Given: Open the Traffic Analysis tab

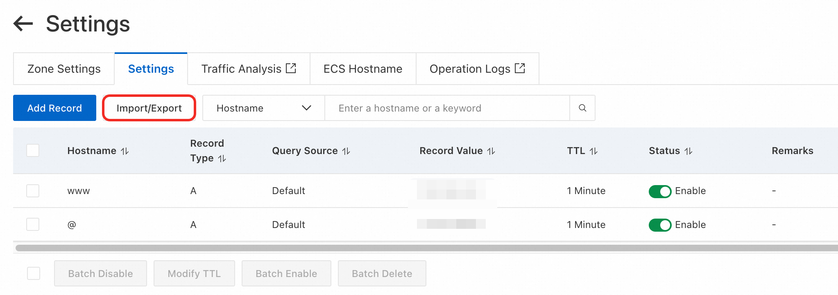Looking at the screenshot, I should click(248, 69).
